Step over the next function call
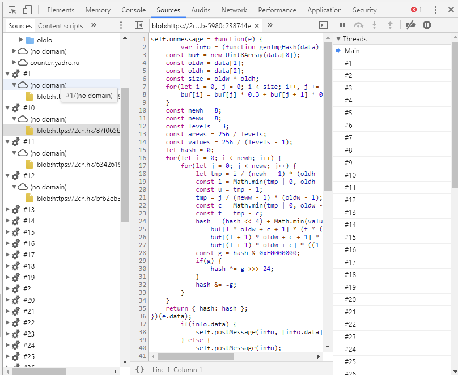This screenshot has height=375, width=458. (x=358, y=25)
